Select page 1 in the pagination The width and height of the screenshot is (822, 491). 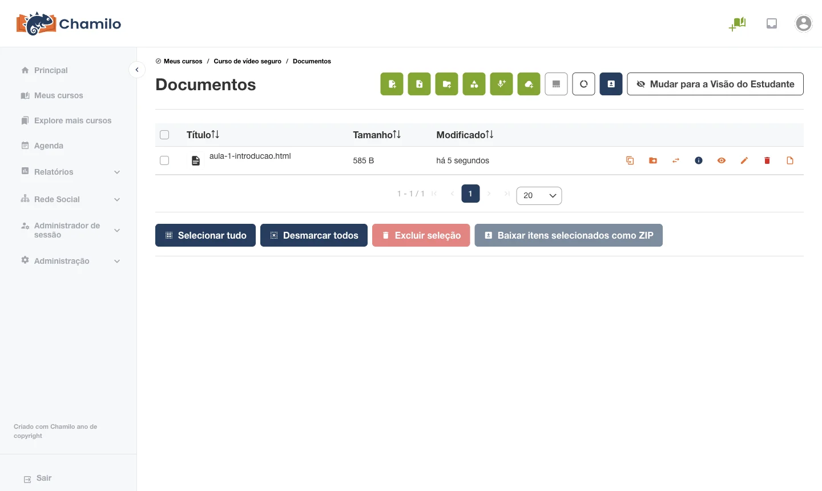470,194
